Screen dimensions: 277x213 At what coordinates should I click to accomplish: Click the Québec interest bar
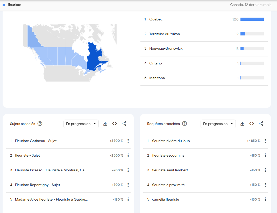pyautogui.click(x=252, y=19)
